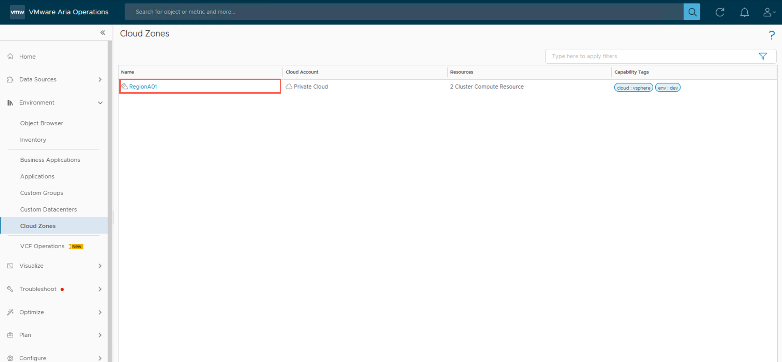Click the filter funnel icon
Screen dimensions: 782x362
click(x=763, y=56)
